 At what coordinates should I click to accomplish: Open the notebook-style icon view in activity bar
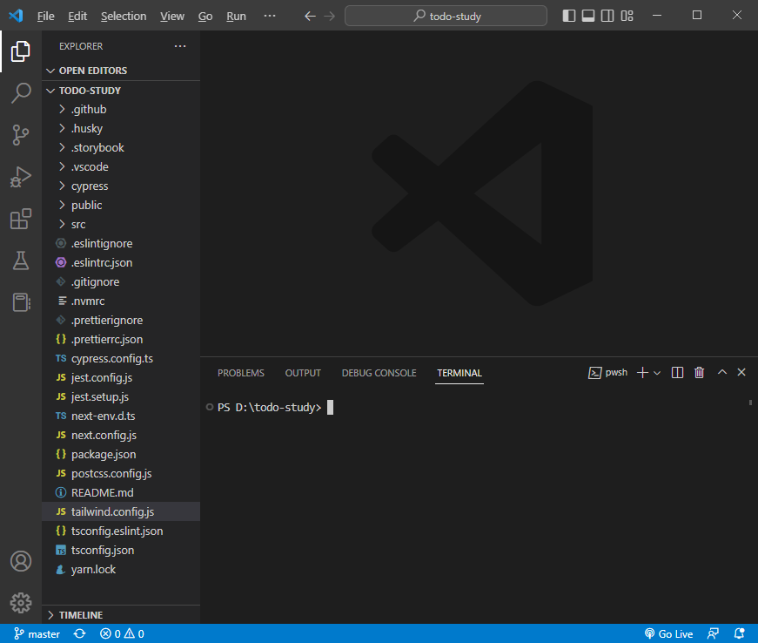pos(20,302)
